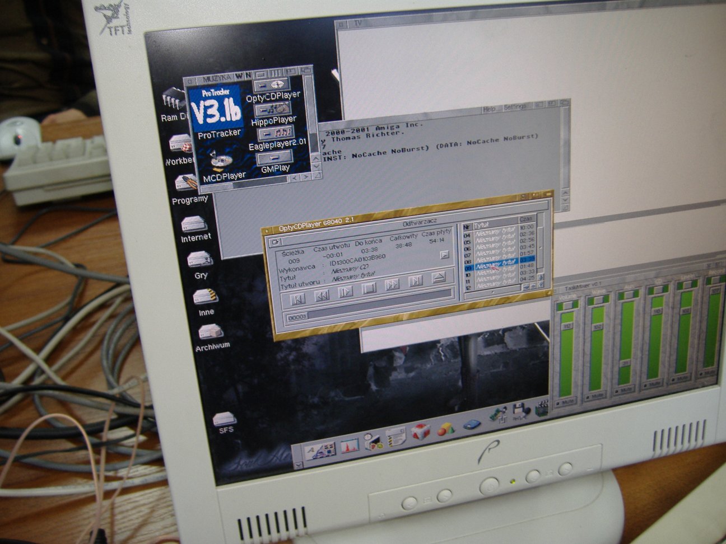726x544 pixels.
Task: Click the circuit board dock icon
Action: coord(497,416)
